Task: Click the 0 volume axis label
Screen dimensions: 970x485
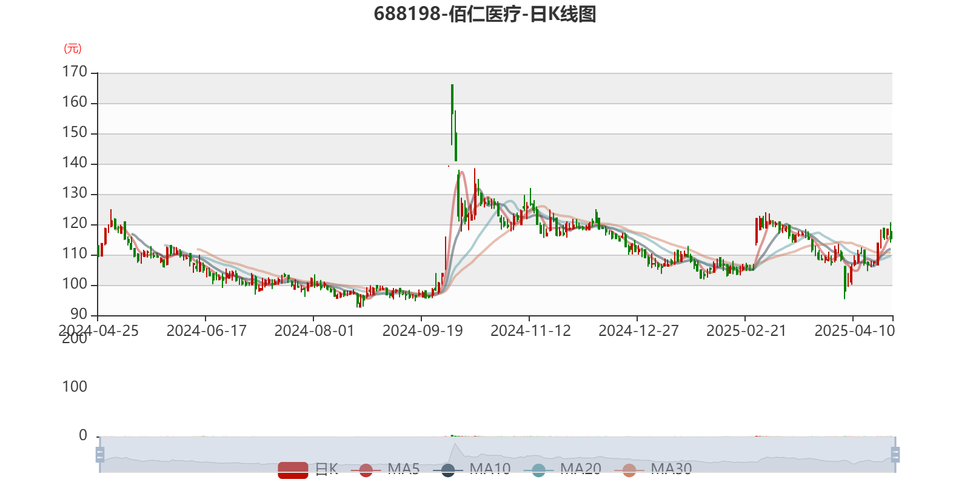Action: click(83, 435)
